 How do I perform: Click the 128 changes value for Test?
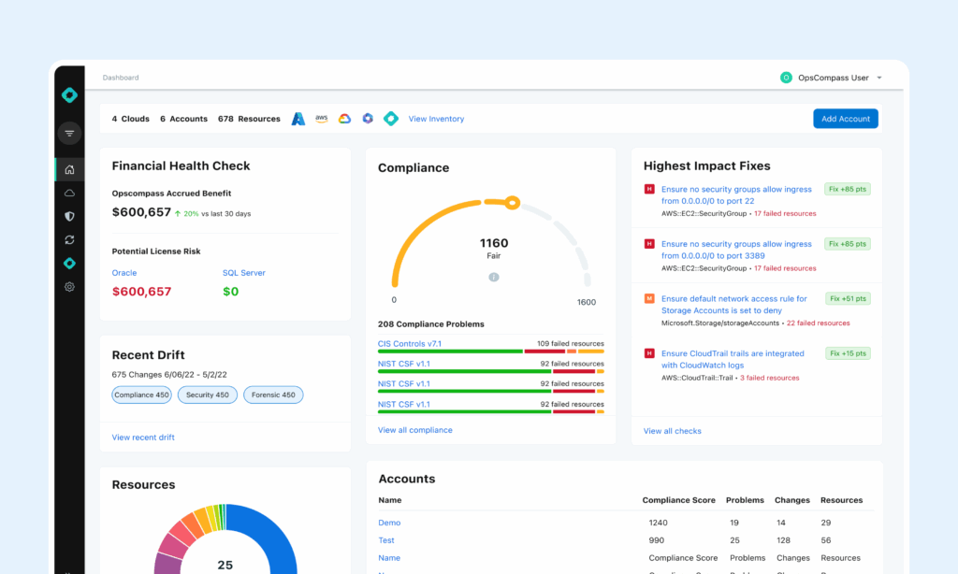(x=783, y=540)
